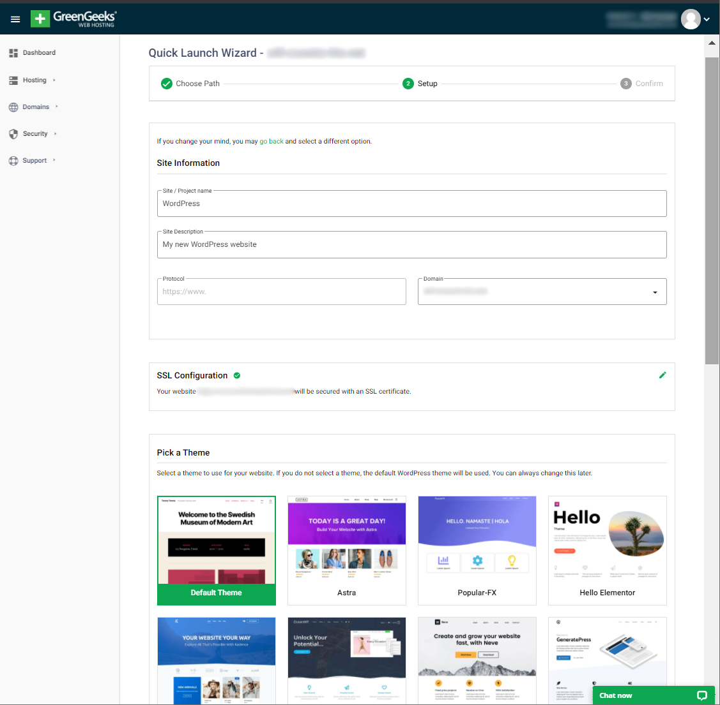Click the Site / Project name field
This screenshot has width=720, height=705.
[411, 203]
